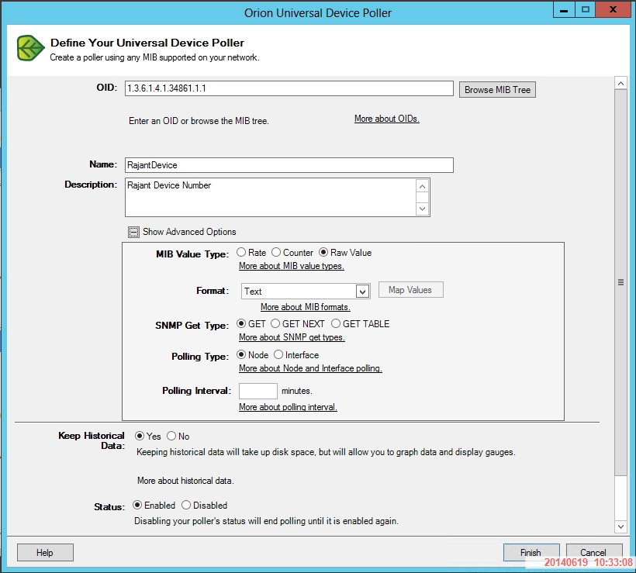The height and width of the screenshot is (573, 636).
Task: Open the Format dropdown showing Text
Action: click(306, 292)
